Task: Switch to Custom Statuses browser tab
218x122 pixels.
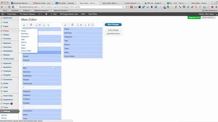Action: [133, 3]
